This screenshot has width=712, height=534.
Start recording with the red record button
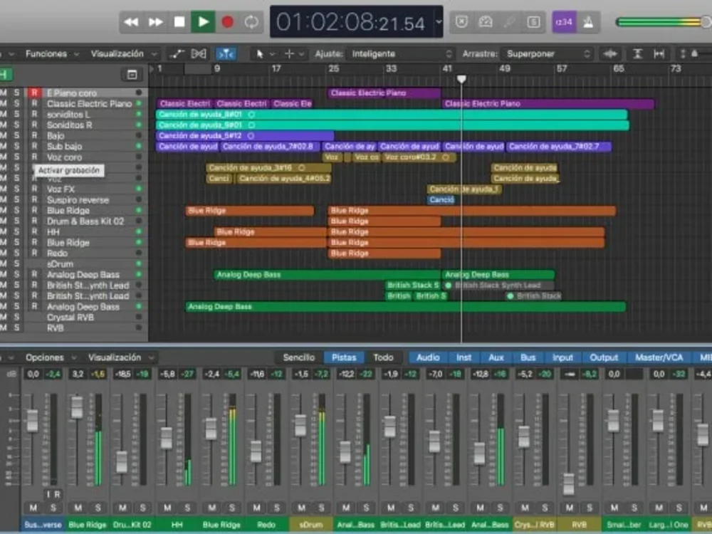[x=228, y=22]
